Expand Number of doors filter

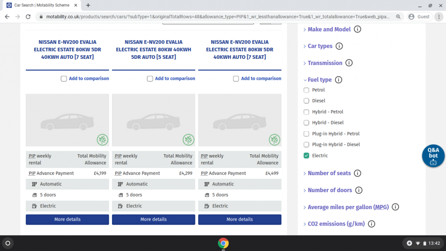[330, 190]
